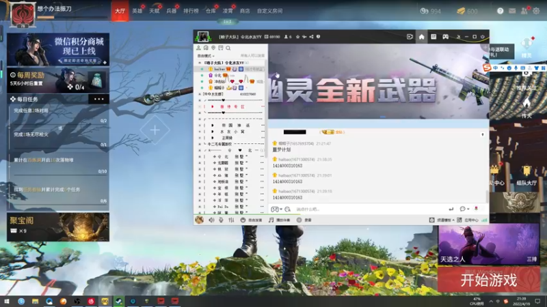Open the 帝国神话 row options dots
547x307 pixels.
coord(263,126)
